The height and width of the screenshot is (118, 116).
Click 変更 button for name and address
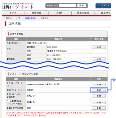click(x=99, y=47)
